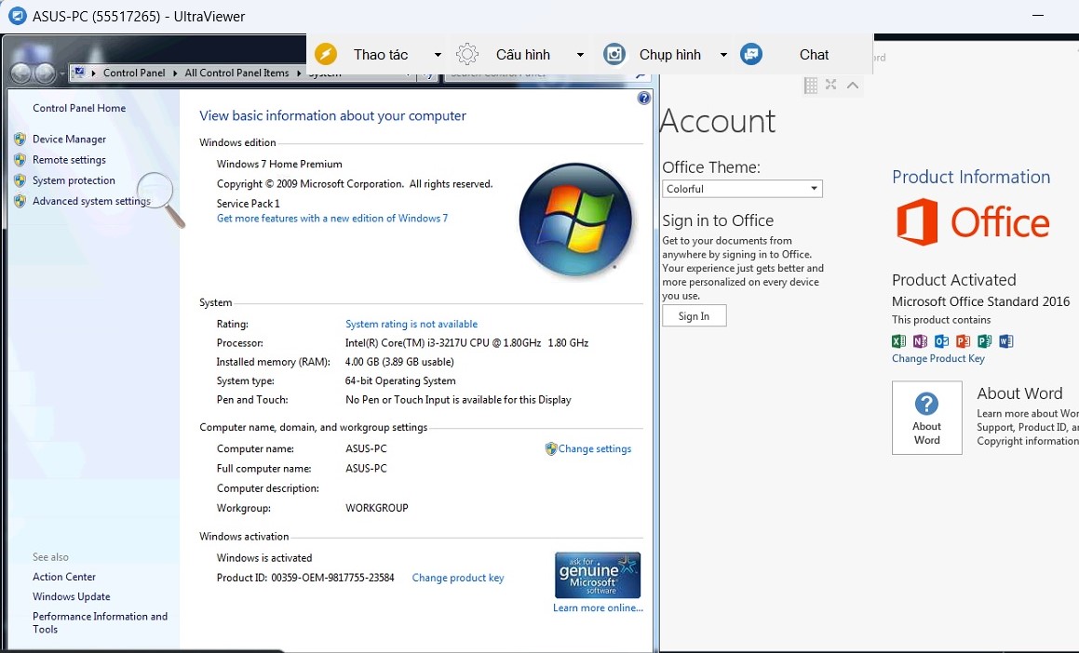Screen dimensions: 1079x653
Task: Click System rating is not available link
Action: point(411,324)
